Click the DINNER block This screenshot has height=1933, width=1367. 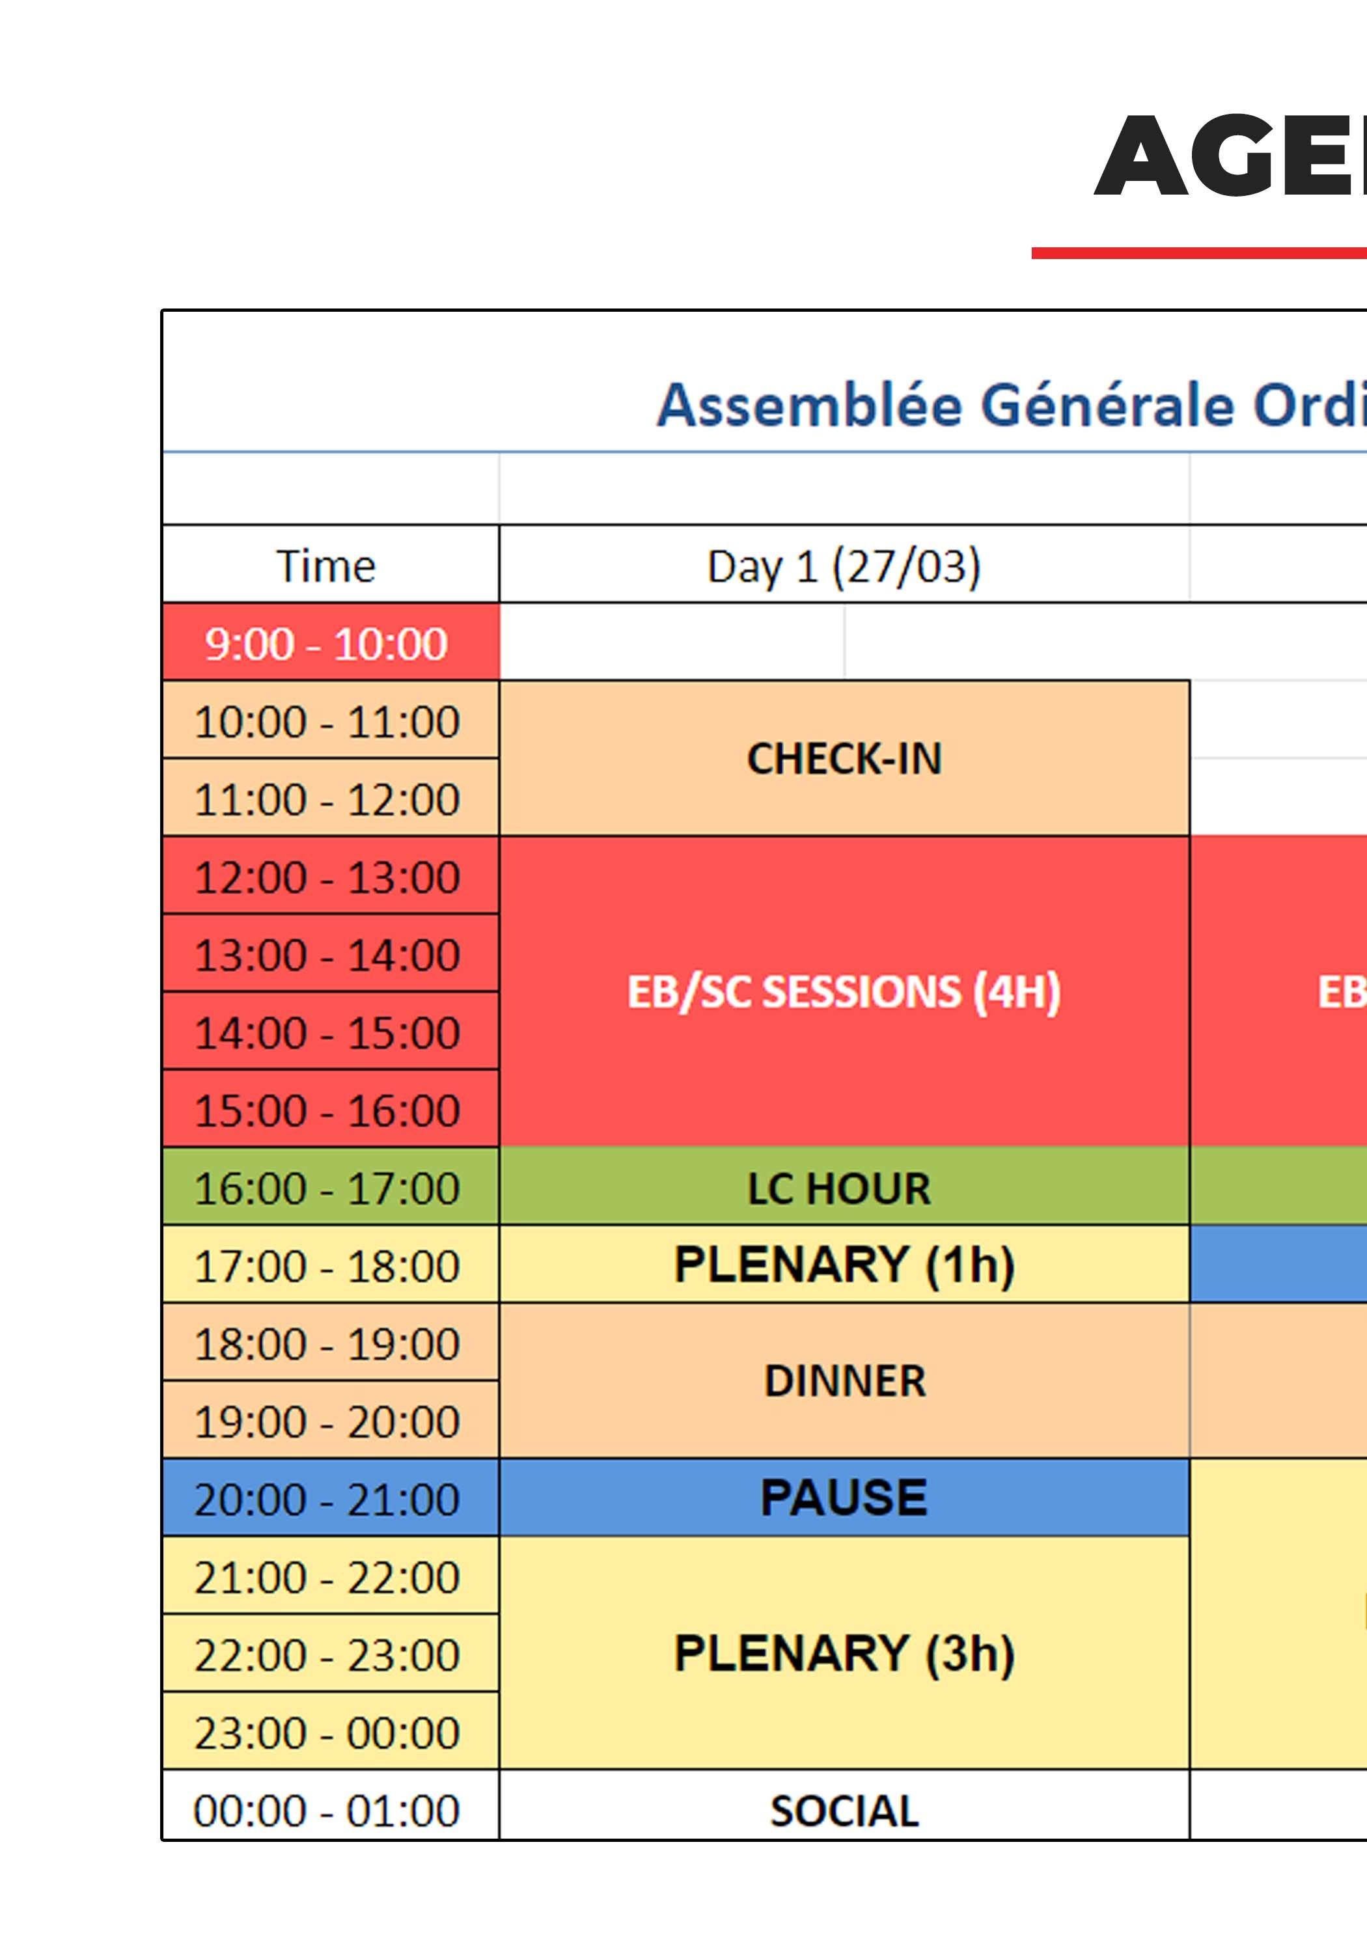843,1380
